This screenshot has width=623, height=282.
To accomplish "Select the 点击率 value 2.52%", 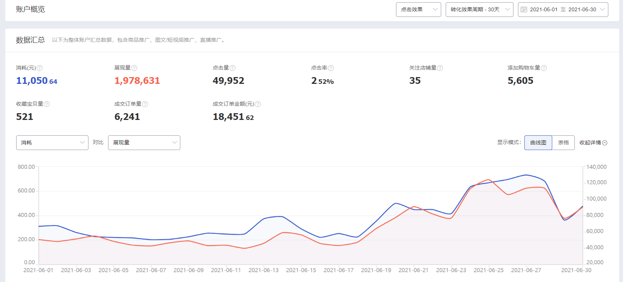I will point(323,81).
